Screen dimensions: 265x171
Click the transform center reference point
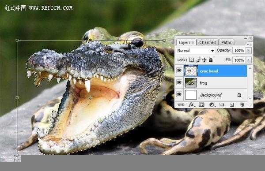[90, 97]
